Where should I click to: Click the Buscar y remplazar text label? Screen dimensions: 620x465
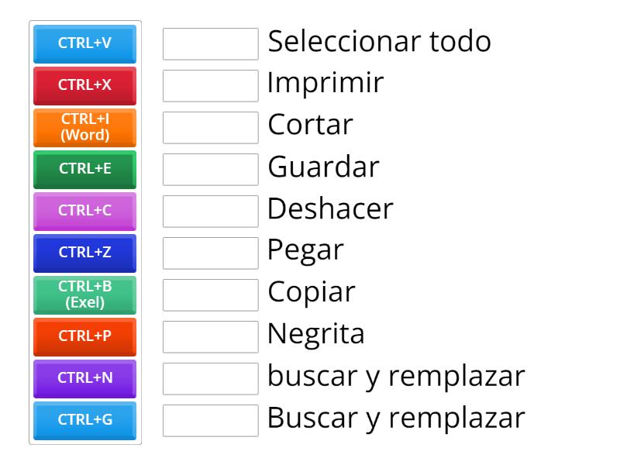click(x=398, y=418)
